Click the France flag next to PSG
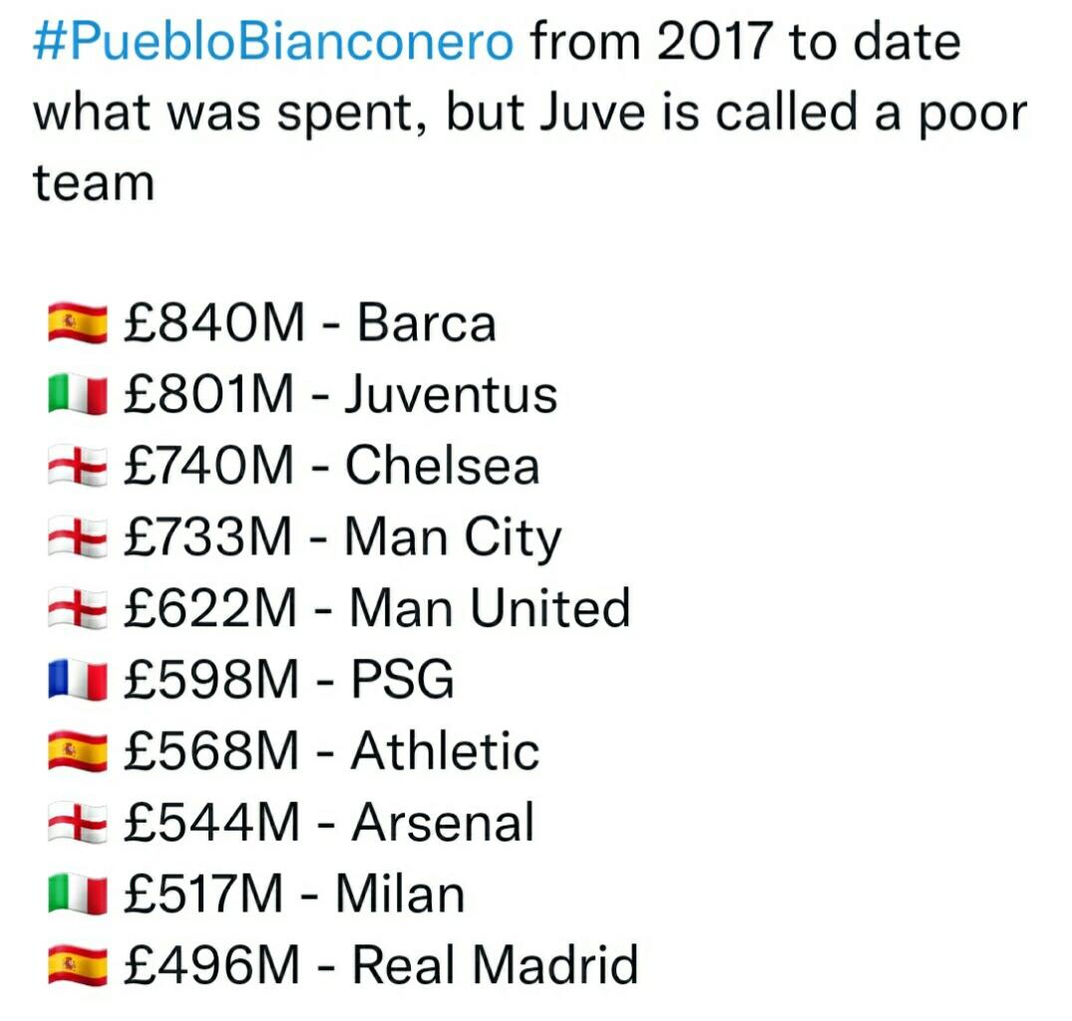This screenshot has height=1021, width=1072. click(77, 681)
